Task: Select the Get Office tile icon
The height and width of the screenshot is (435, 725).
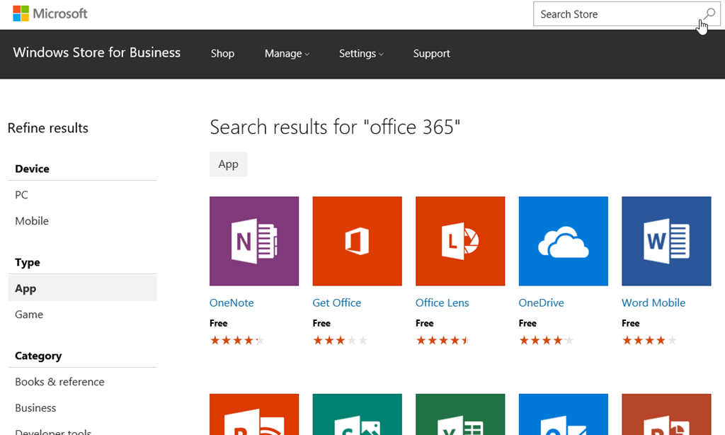Action: (x=357, y=241)
